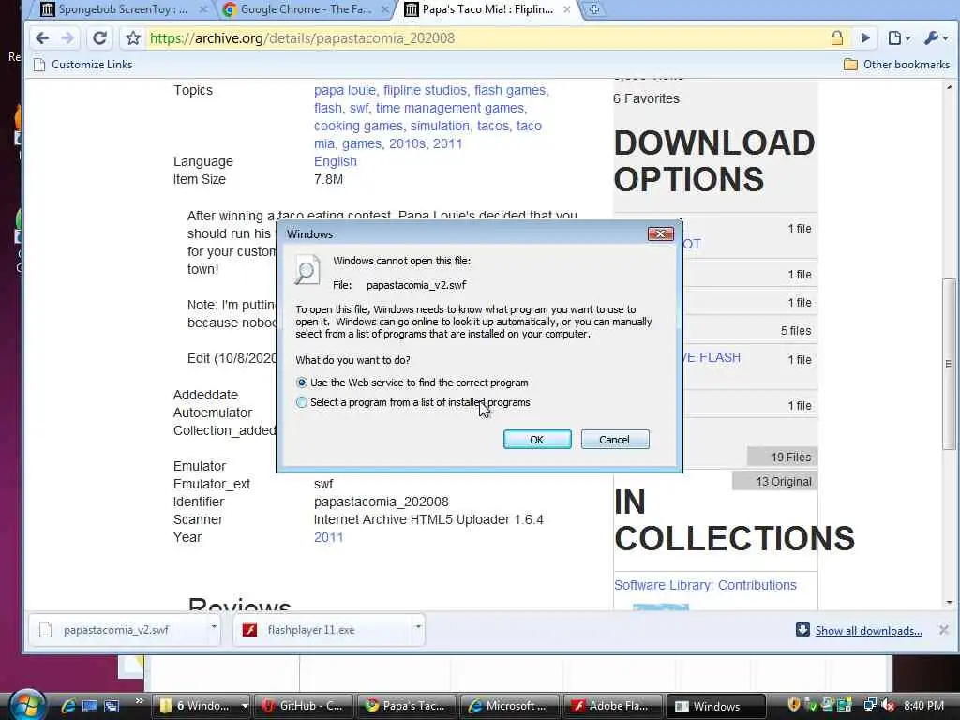The height and width of the screenshot is (720, 960).
Task: Switch to Adobe Fla... taskbar window
Action: 611,706
